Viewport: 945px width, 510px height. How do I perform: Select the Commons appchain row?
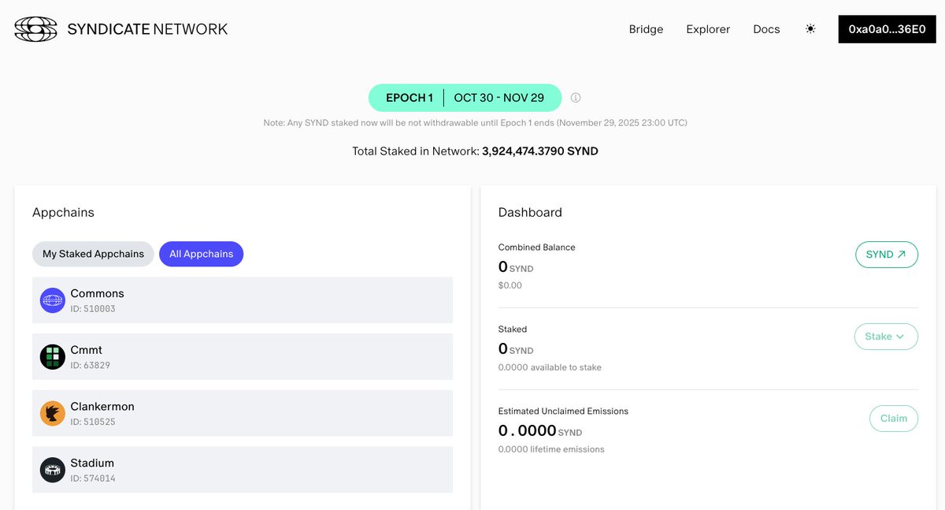click(243, 300)
